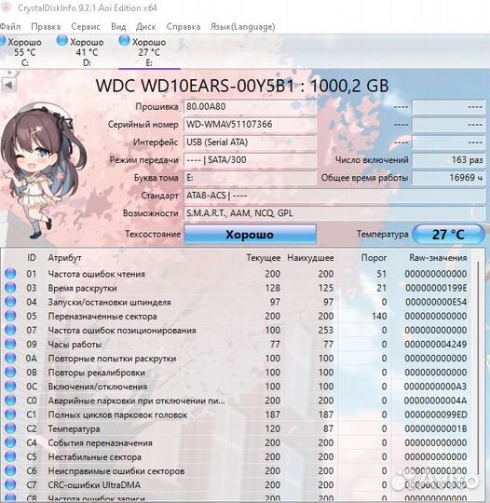Click the Атрибут column header
490x503 pixels.
[x=64, y=258]
